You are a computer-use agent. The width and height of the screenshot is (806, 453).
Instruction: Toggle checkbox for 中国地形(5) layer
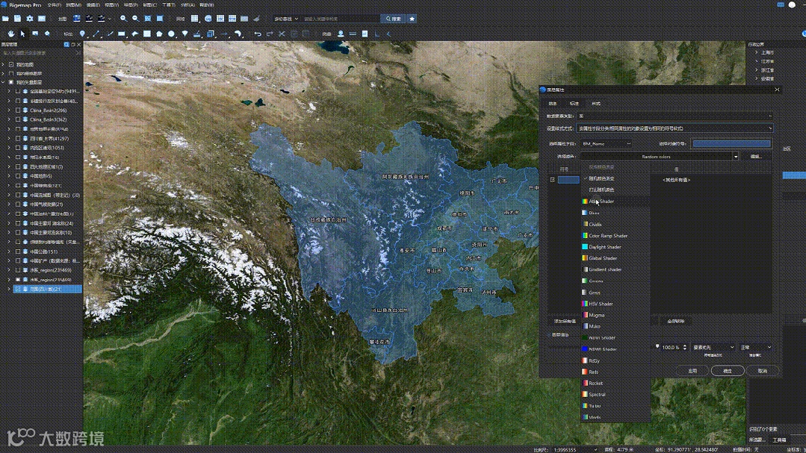click(18, 176)
